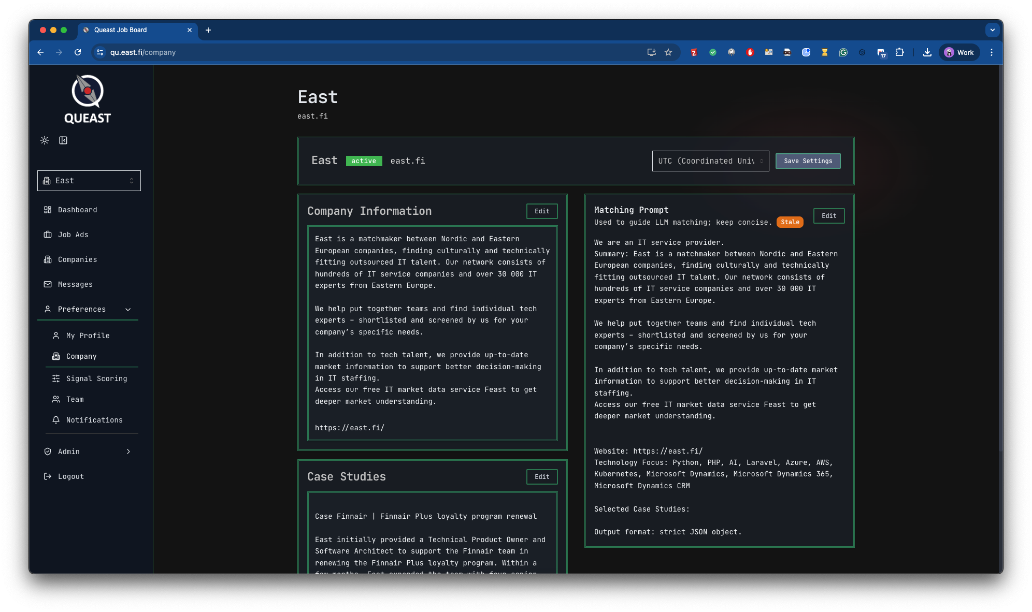The height and width of the screenshot is (612, 1032).
Task: Open Team settings page
Action: [x=75, y=399]
